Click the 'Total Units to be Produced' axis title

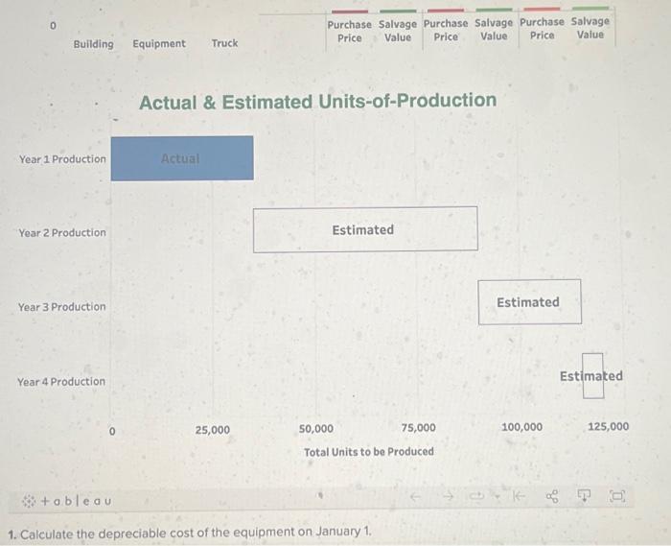(x=369, y=452)
